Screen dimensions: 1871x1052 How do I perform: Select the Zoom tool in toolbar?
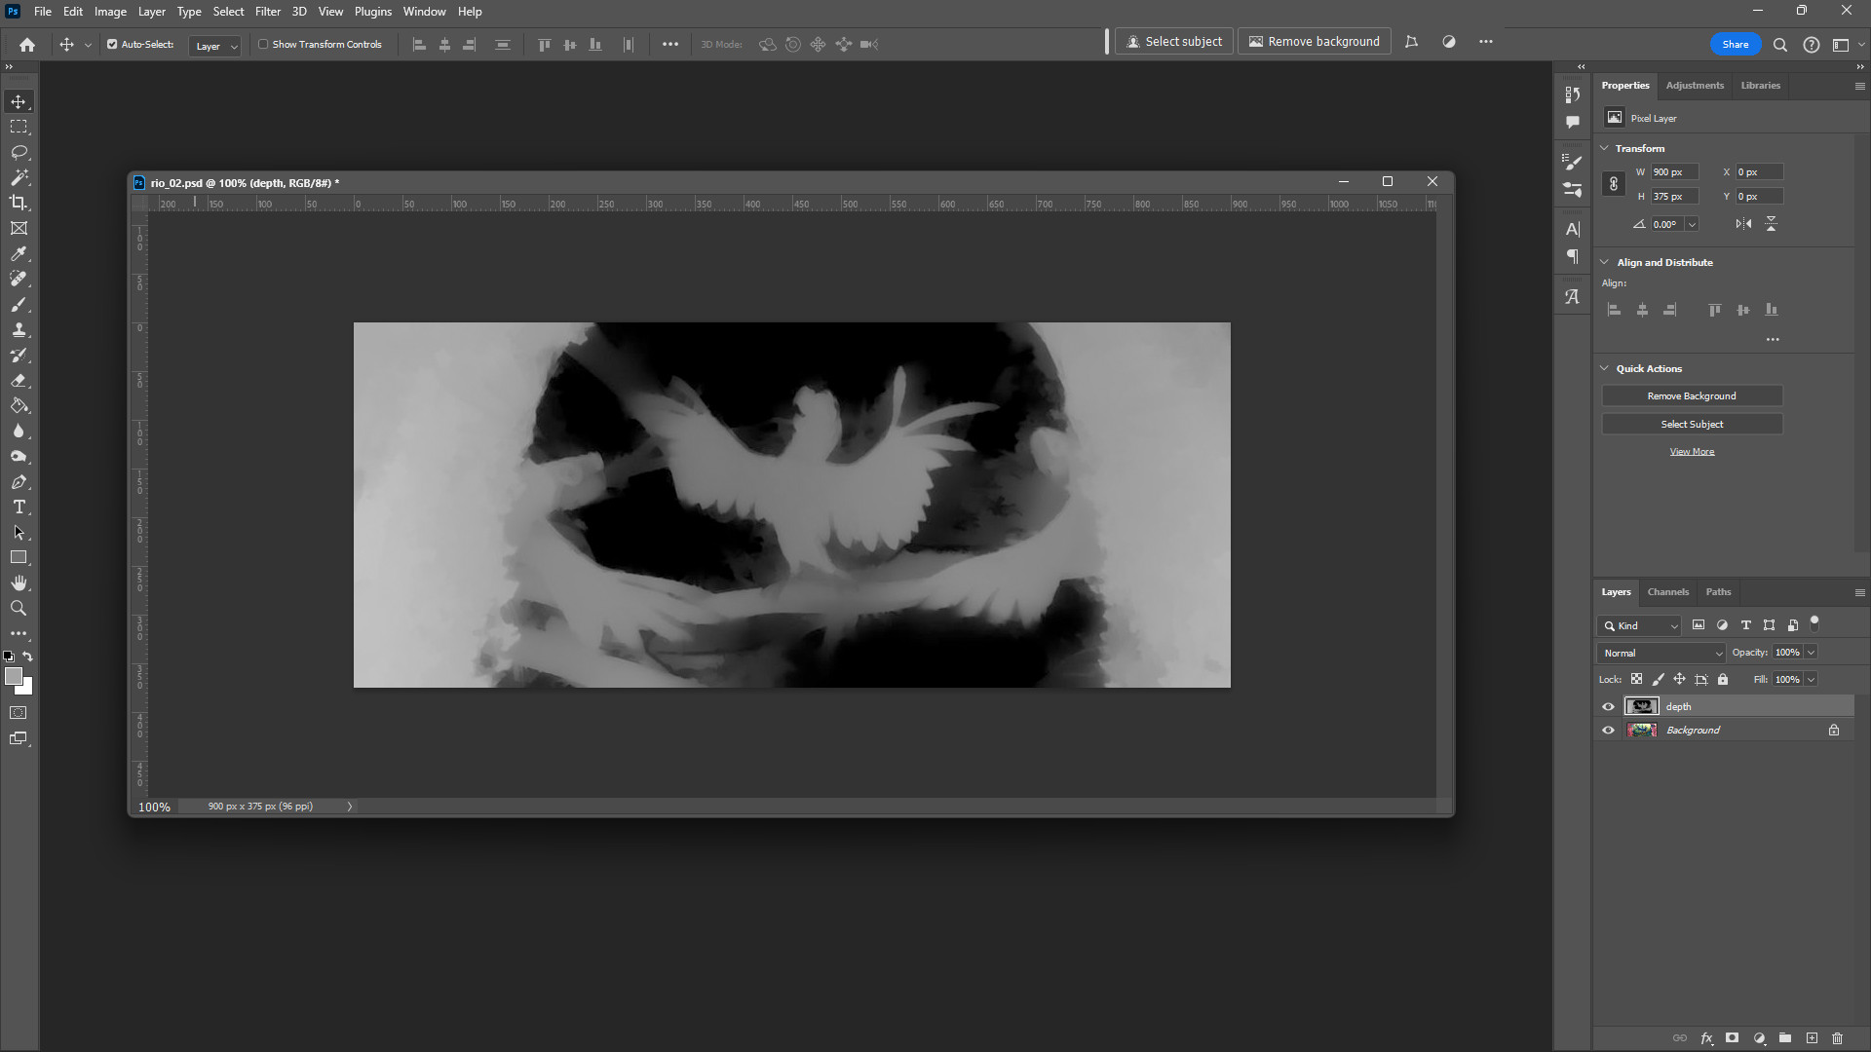[19, 609]
